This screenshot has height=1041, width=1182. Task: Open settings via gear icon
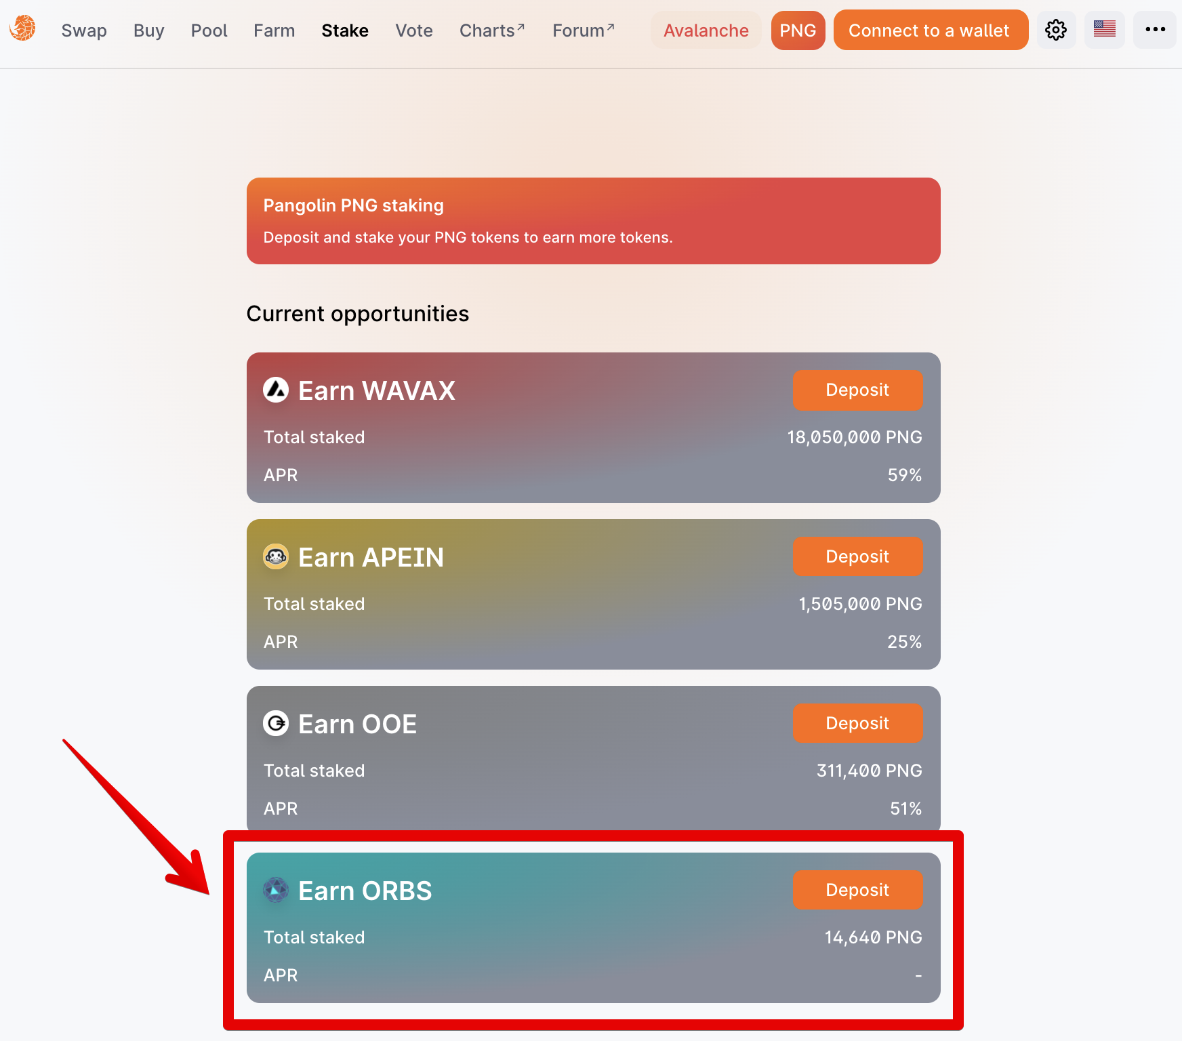[1056, 30]
